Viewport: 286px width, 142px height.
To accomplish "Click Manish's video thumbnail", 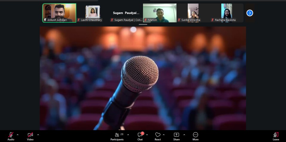I will tap(159, 13).
